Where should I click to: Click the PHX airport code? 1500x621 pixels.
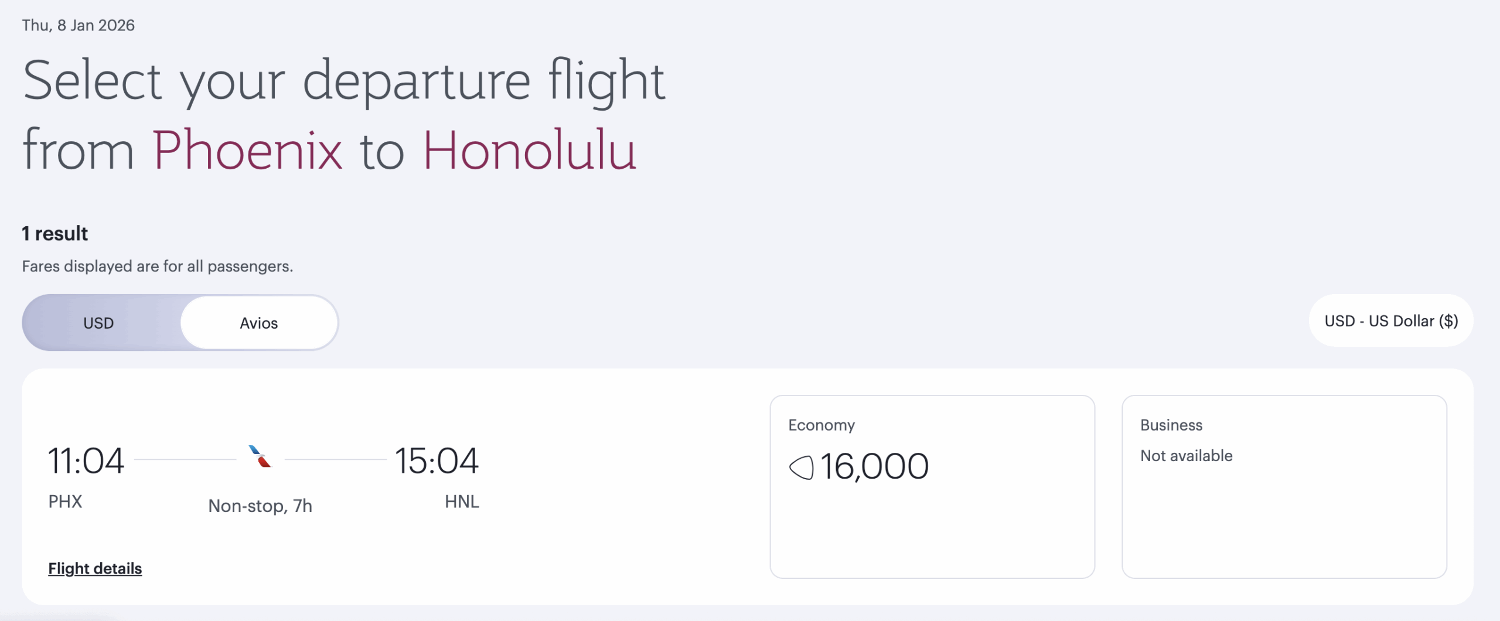[x=65, y=501]
